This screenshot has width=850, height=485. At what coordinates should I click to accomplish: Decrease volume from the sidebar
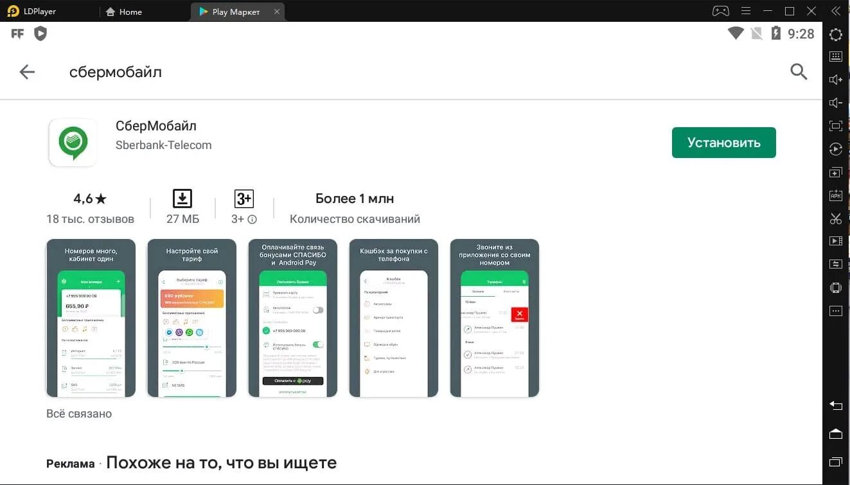(836, 103)
